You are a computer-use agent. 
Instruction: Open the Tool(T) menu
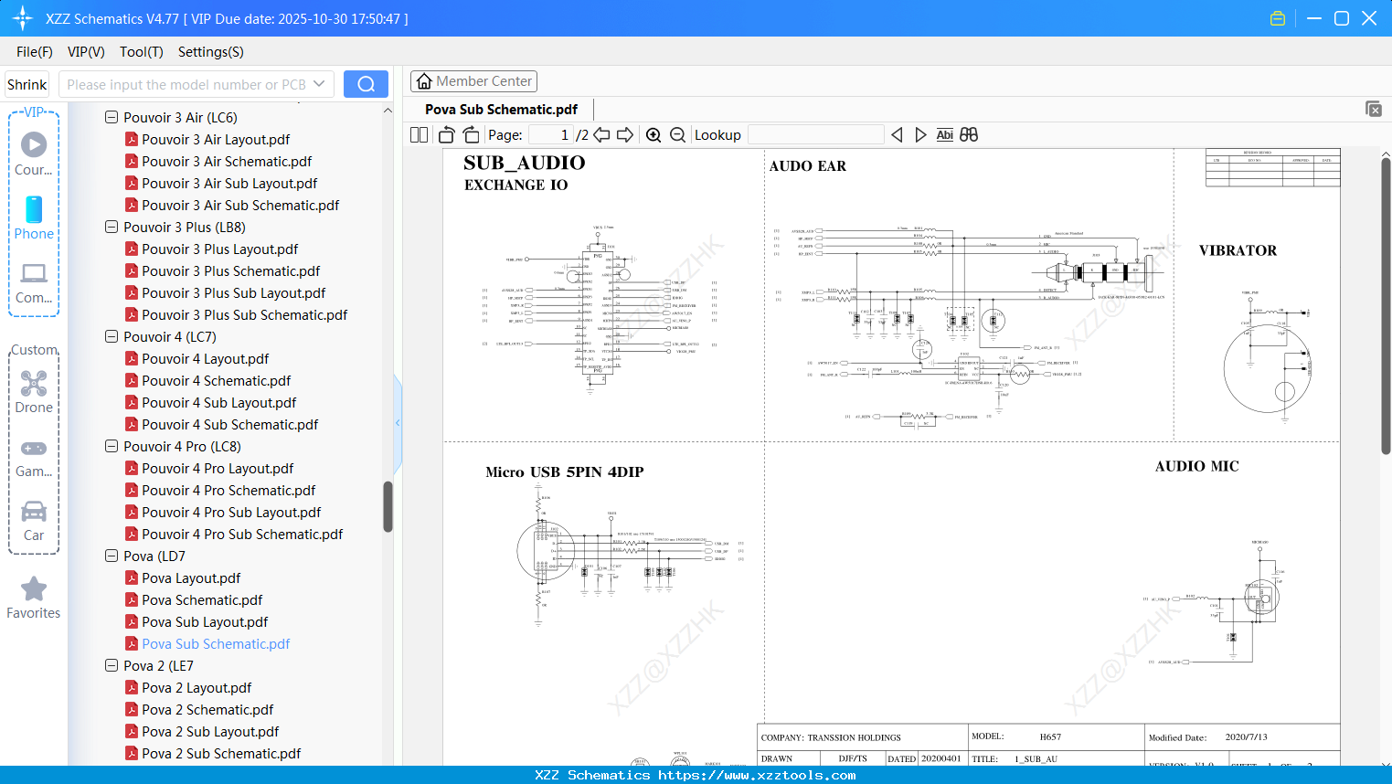point(141,52)
